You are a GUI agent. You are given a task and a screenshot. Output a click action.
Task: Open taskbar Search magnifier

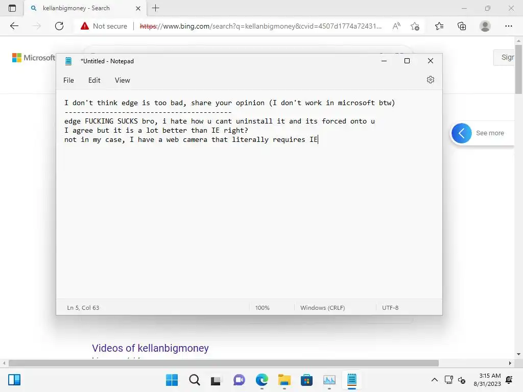pyautogui.click(x=194, y=380)
